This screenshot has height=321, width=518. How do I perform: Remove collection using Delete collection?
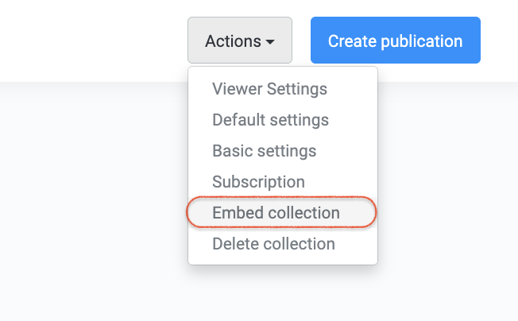(x=273, y=244)
